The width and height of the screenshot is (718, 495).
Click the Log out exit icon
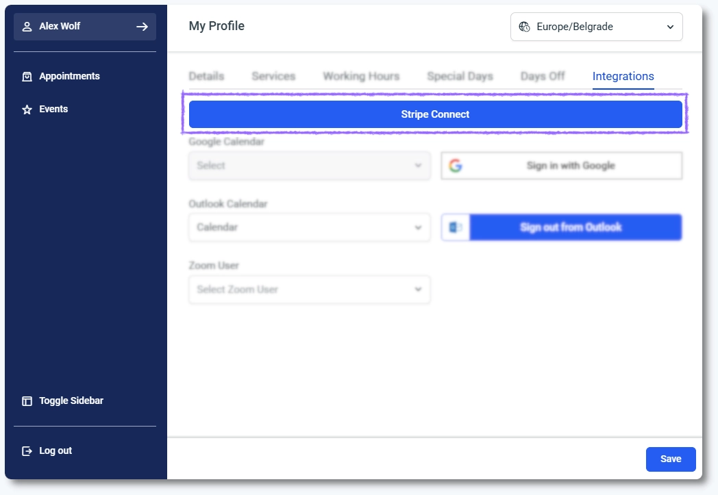point(26,450)
